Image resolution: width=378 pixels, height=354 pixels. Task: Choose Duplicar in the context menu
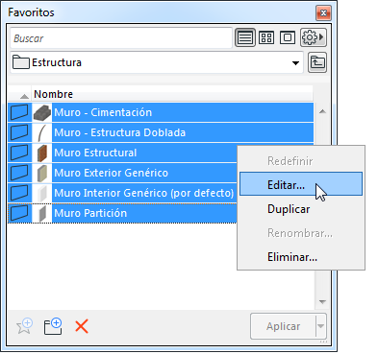pos(301,209)
